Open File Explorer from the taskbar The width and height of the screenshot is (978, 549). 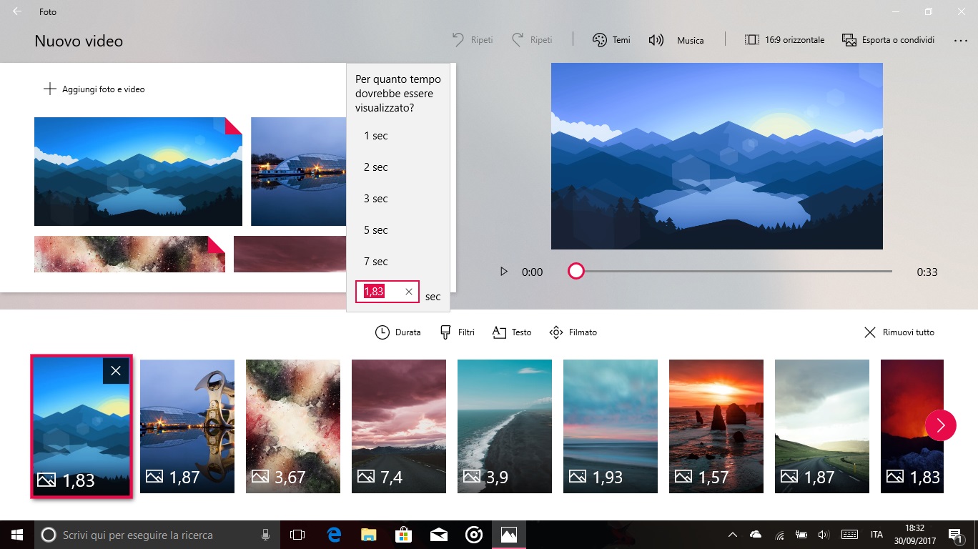(369, 535)
